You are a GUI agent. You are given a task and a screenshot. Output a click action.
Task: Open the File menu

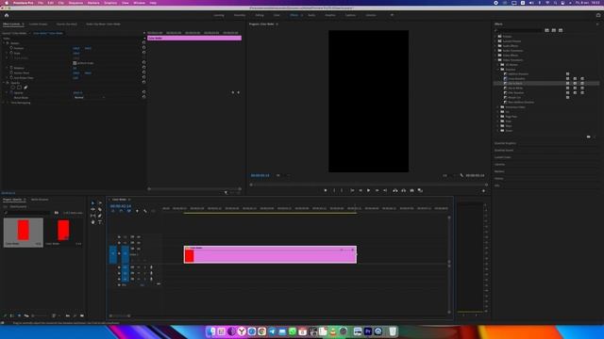pos(41,3)
